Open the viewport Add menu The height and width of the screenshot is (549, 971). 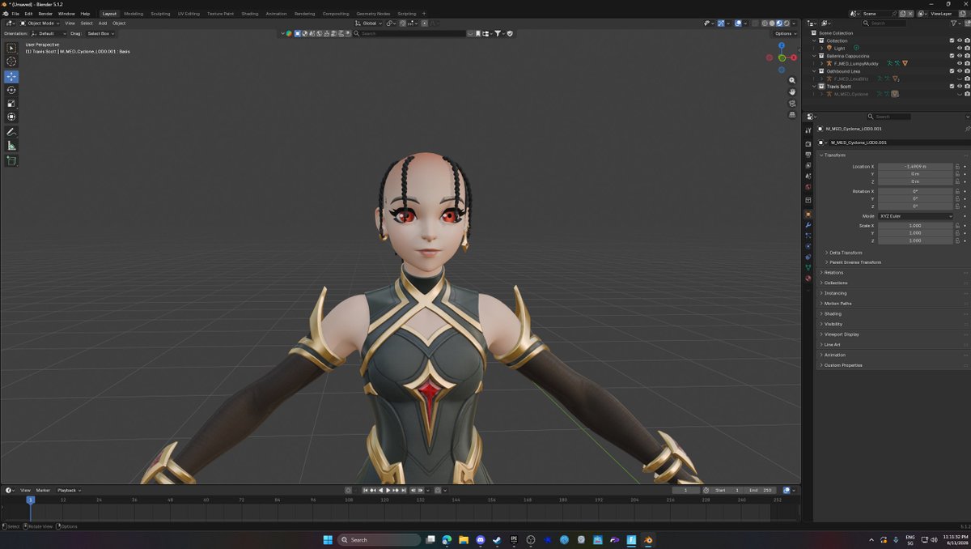103,23
